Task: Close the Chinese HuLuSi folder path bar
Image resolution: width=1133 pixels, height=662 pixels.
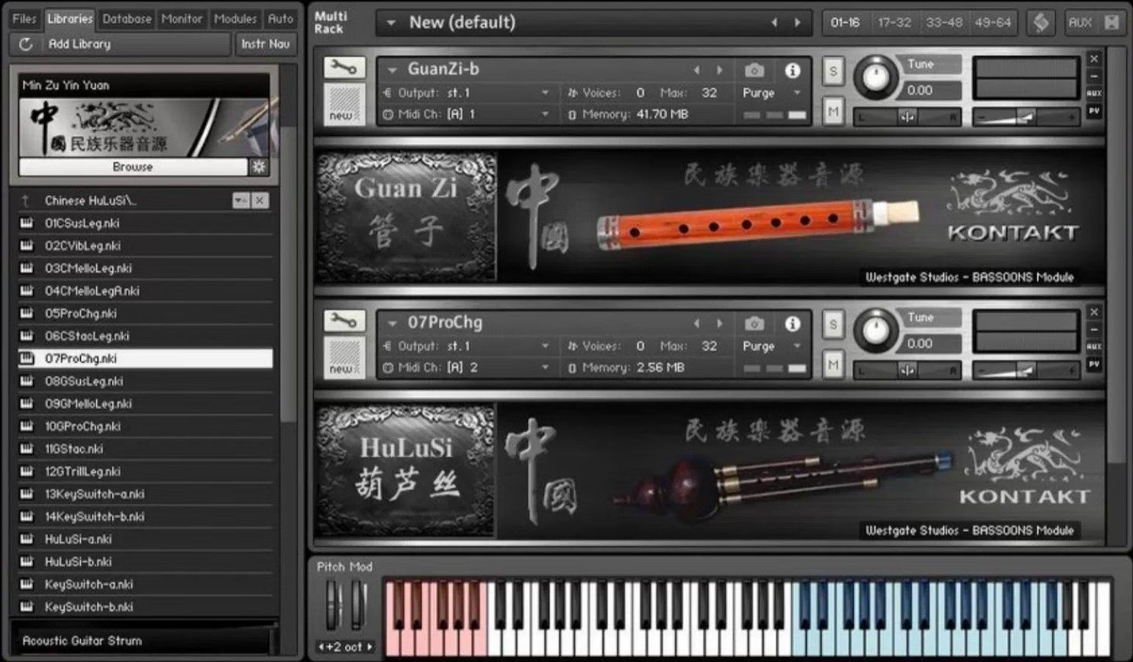Action: pos(260,201)
